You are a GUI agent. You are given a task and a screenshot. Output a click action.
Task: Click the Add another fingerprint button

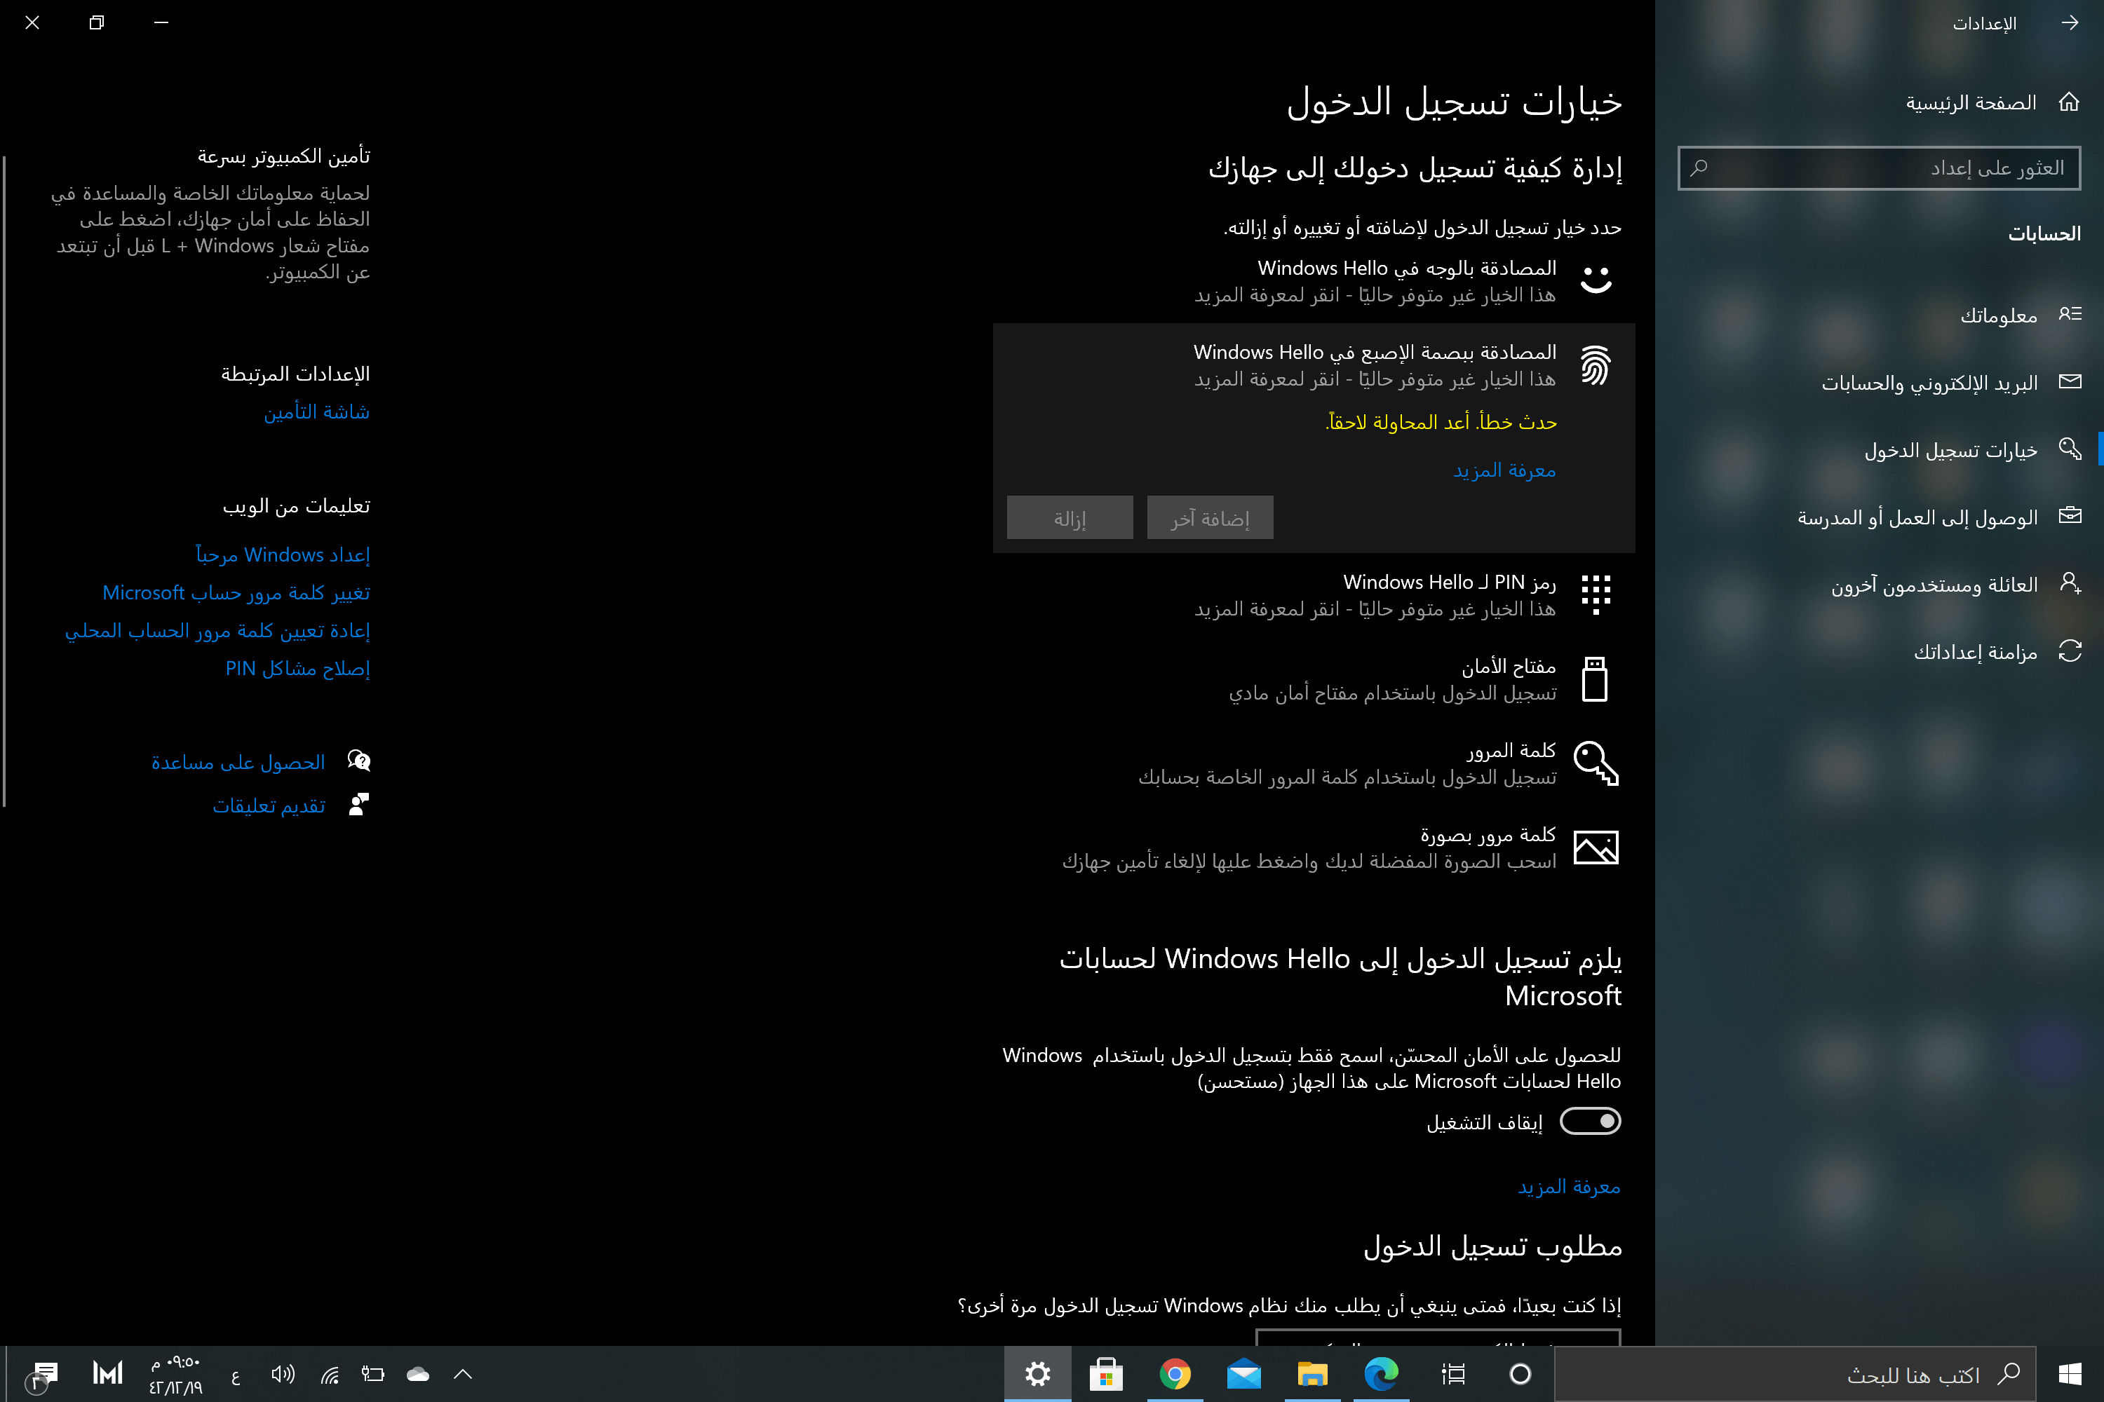(1209, 519)
